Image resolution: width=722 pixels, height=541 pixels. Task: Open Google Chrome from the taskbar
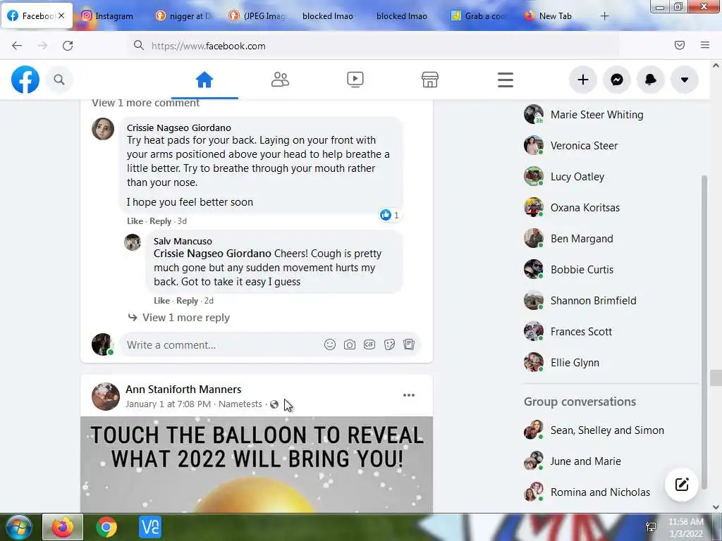pos(106,527)
